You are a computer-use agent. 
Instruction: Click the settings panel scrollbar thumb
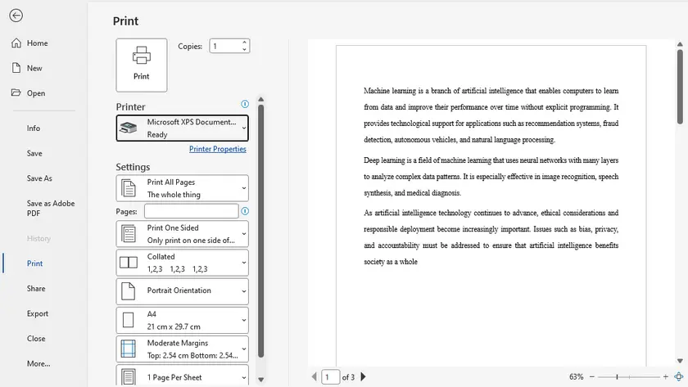(x=260, y=231)
